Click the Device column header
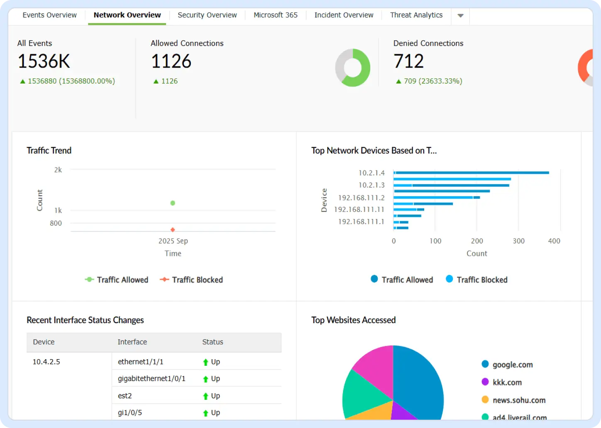The width and height of the screenshot is (601, 428). pyautogui.click(x=44, y=342)
